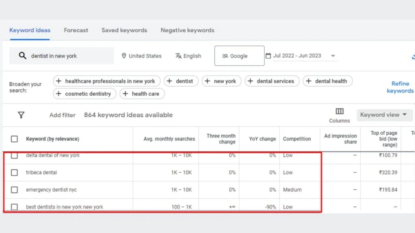Click the tribeca dental keyword
The width and height of the screenshot is (415, 233).
point(41,172)
